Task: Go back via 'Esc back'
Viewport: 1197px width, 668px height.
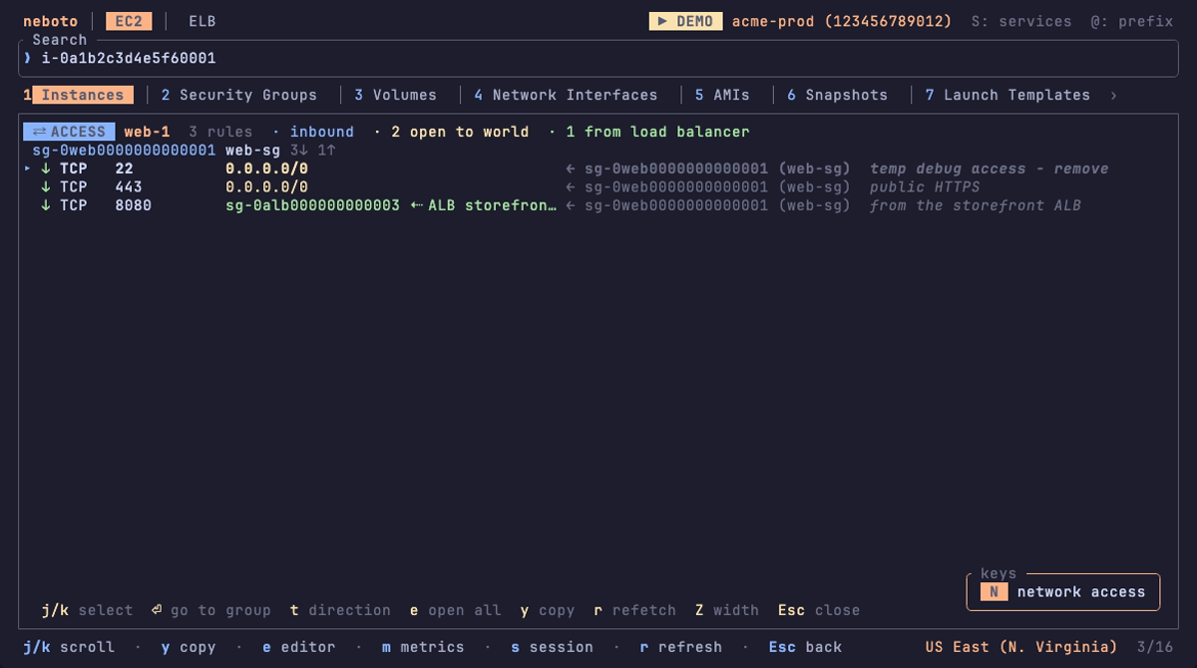Action: (805, 647)
